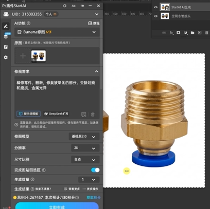Viewport: 210px width, 209px height.
Task: Open the 分辨率 2K dropdown
Action: point(85,148)
